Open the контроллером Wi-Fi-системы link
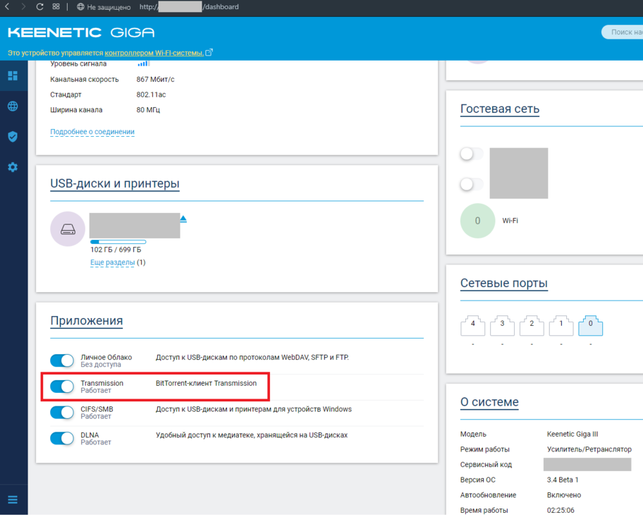The image size is (643, 529). click(x=154, y=53)
